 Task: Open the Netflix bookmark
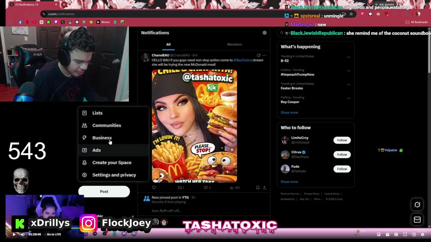pos(27,22)
